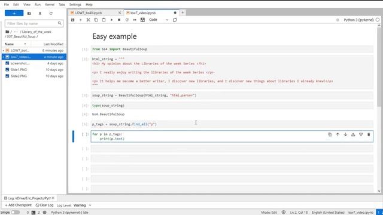Restart the kernel icon

tap(127, 20)
